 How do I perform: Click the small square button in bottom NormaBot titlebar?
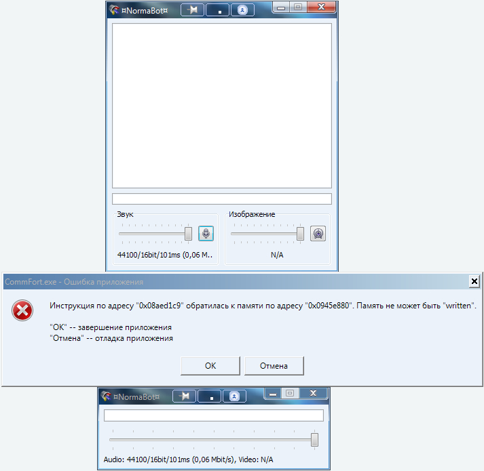tap(209, 396)
